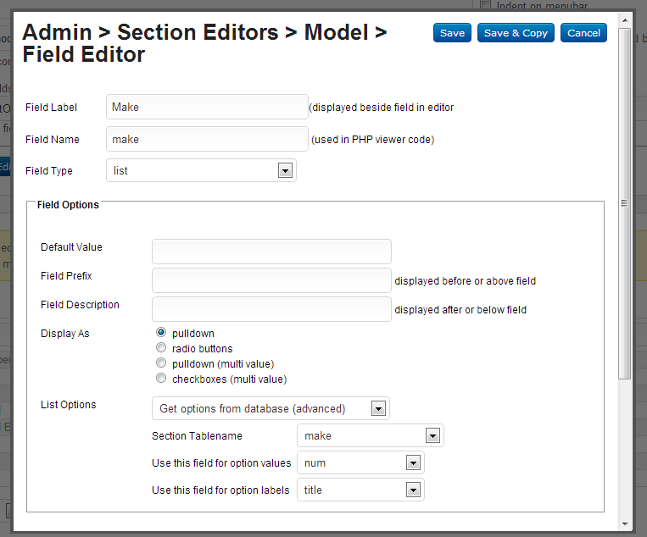Click the Default Value input field
647x537 pixels.
(x=271, y=252)
